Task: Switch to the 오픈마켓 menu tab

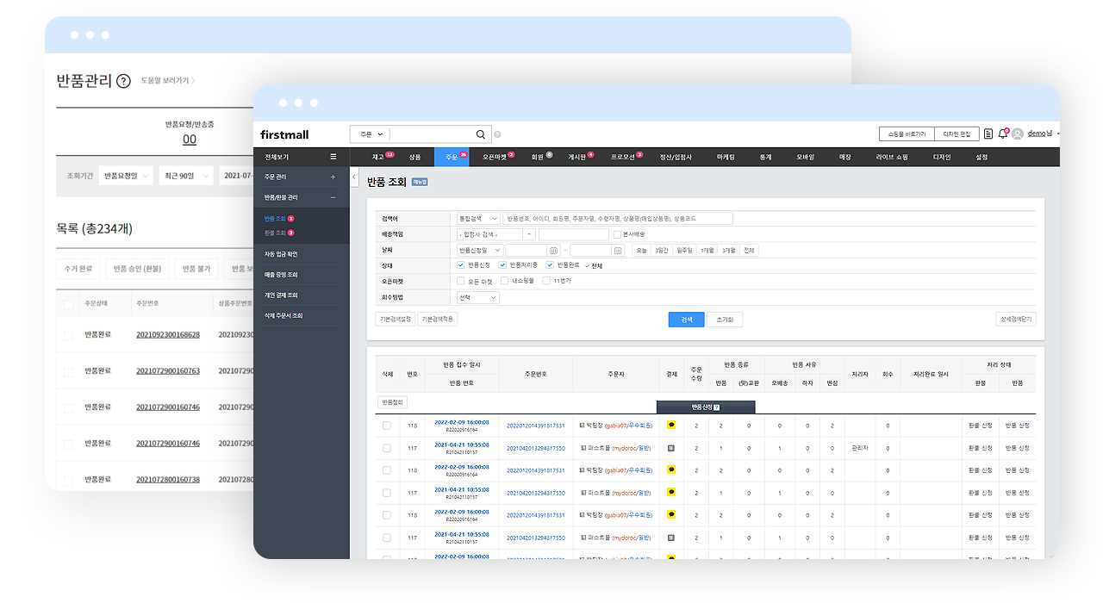Action: click(496, 157)
